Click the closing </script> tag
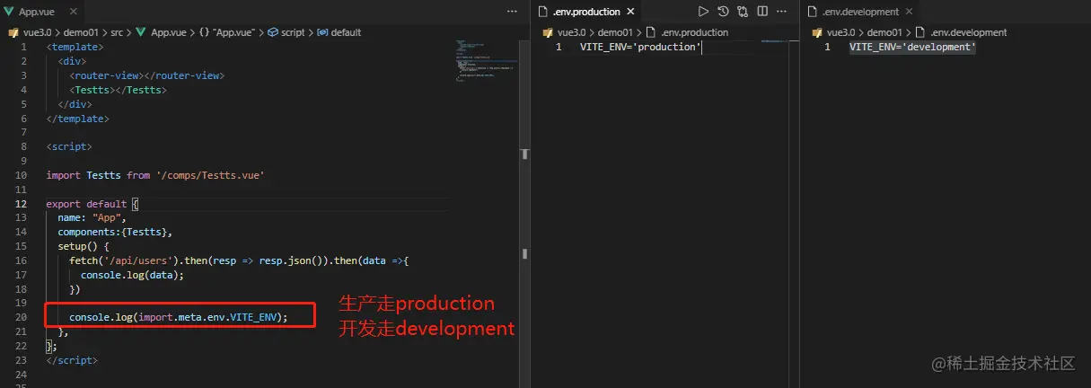The width and height of the screenshot is (1091, 388). 72,360
